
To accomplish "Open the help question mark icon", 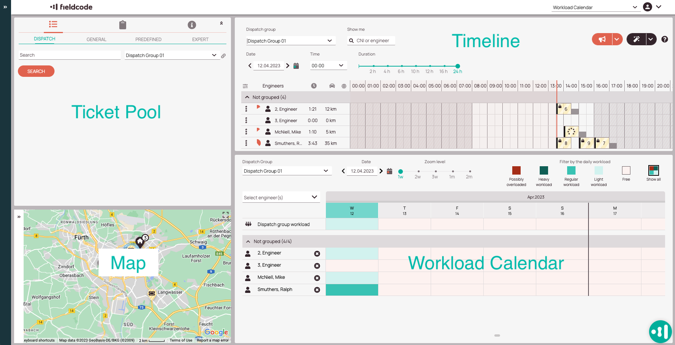I will point(664,39).
